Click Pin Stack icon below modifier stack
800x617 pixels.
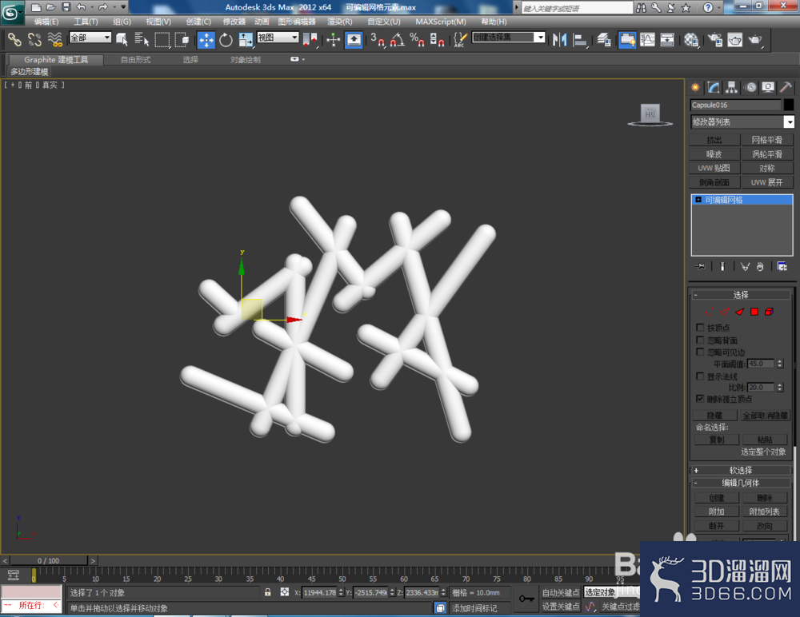coord(701,266)
